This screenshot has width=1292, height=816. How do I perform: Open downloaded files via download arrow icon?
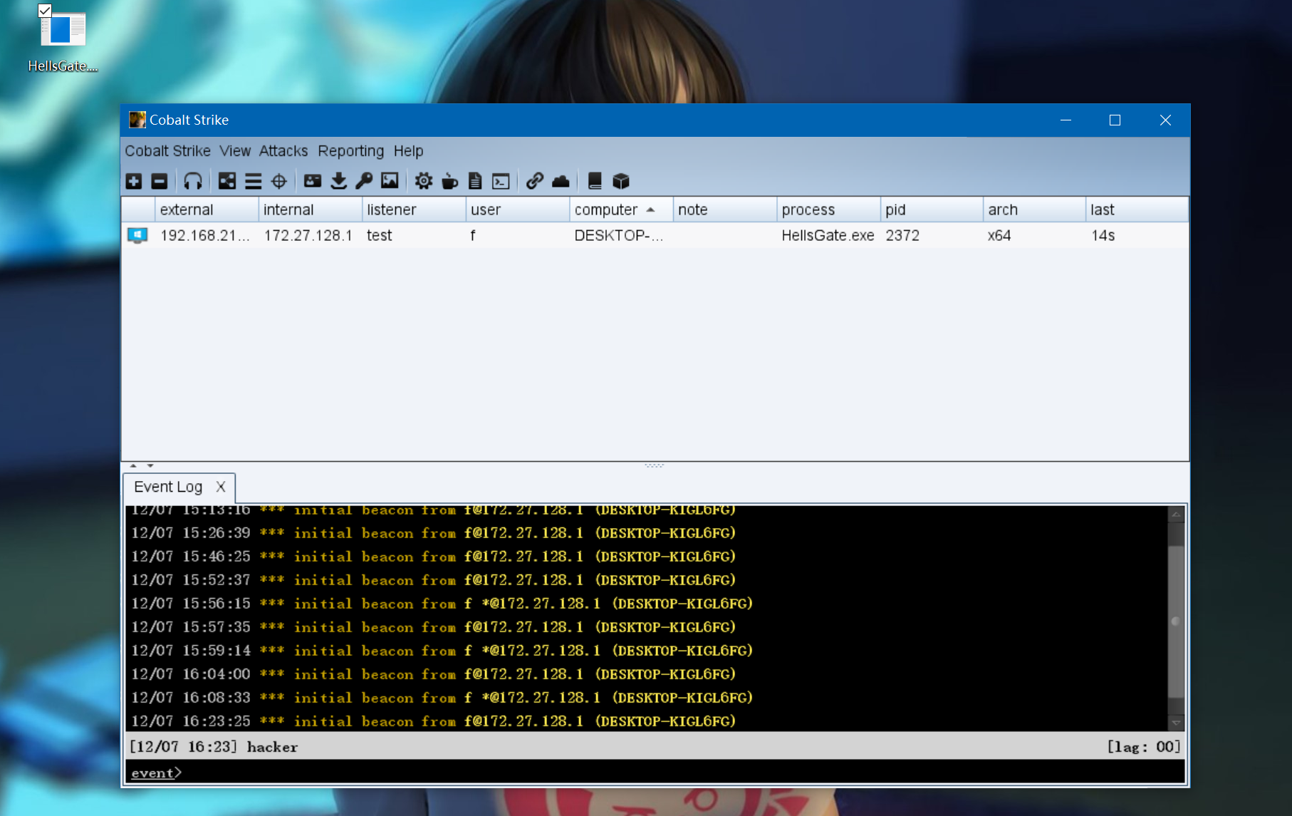tap(339, 181)
